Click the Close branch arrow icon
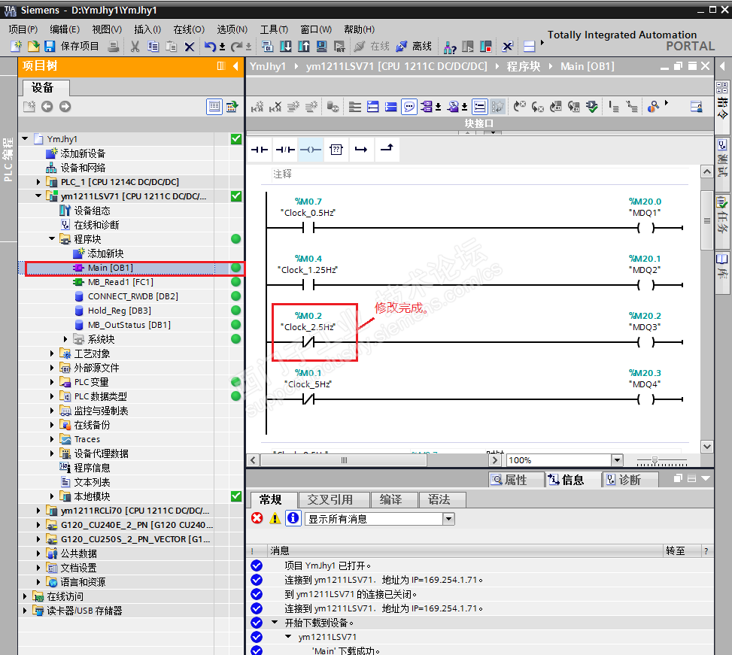This screenshot has width=732, height=655. [x=387, y=149]
